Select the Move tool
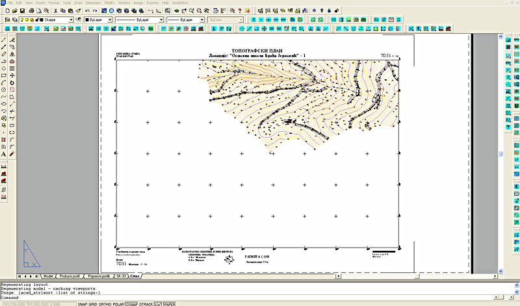This screenshot has width=520, height=306. 13,75
